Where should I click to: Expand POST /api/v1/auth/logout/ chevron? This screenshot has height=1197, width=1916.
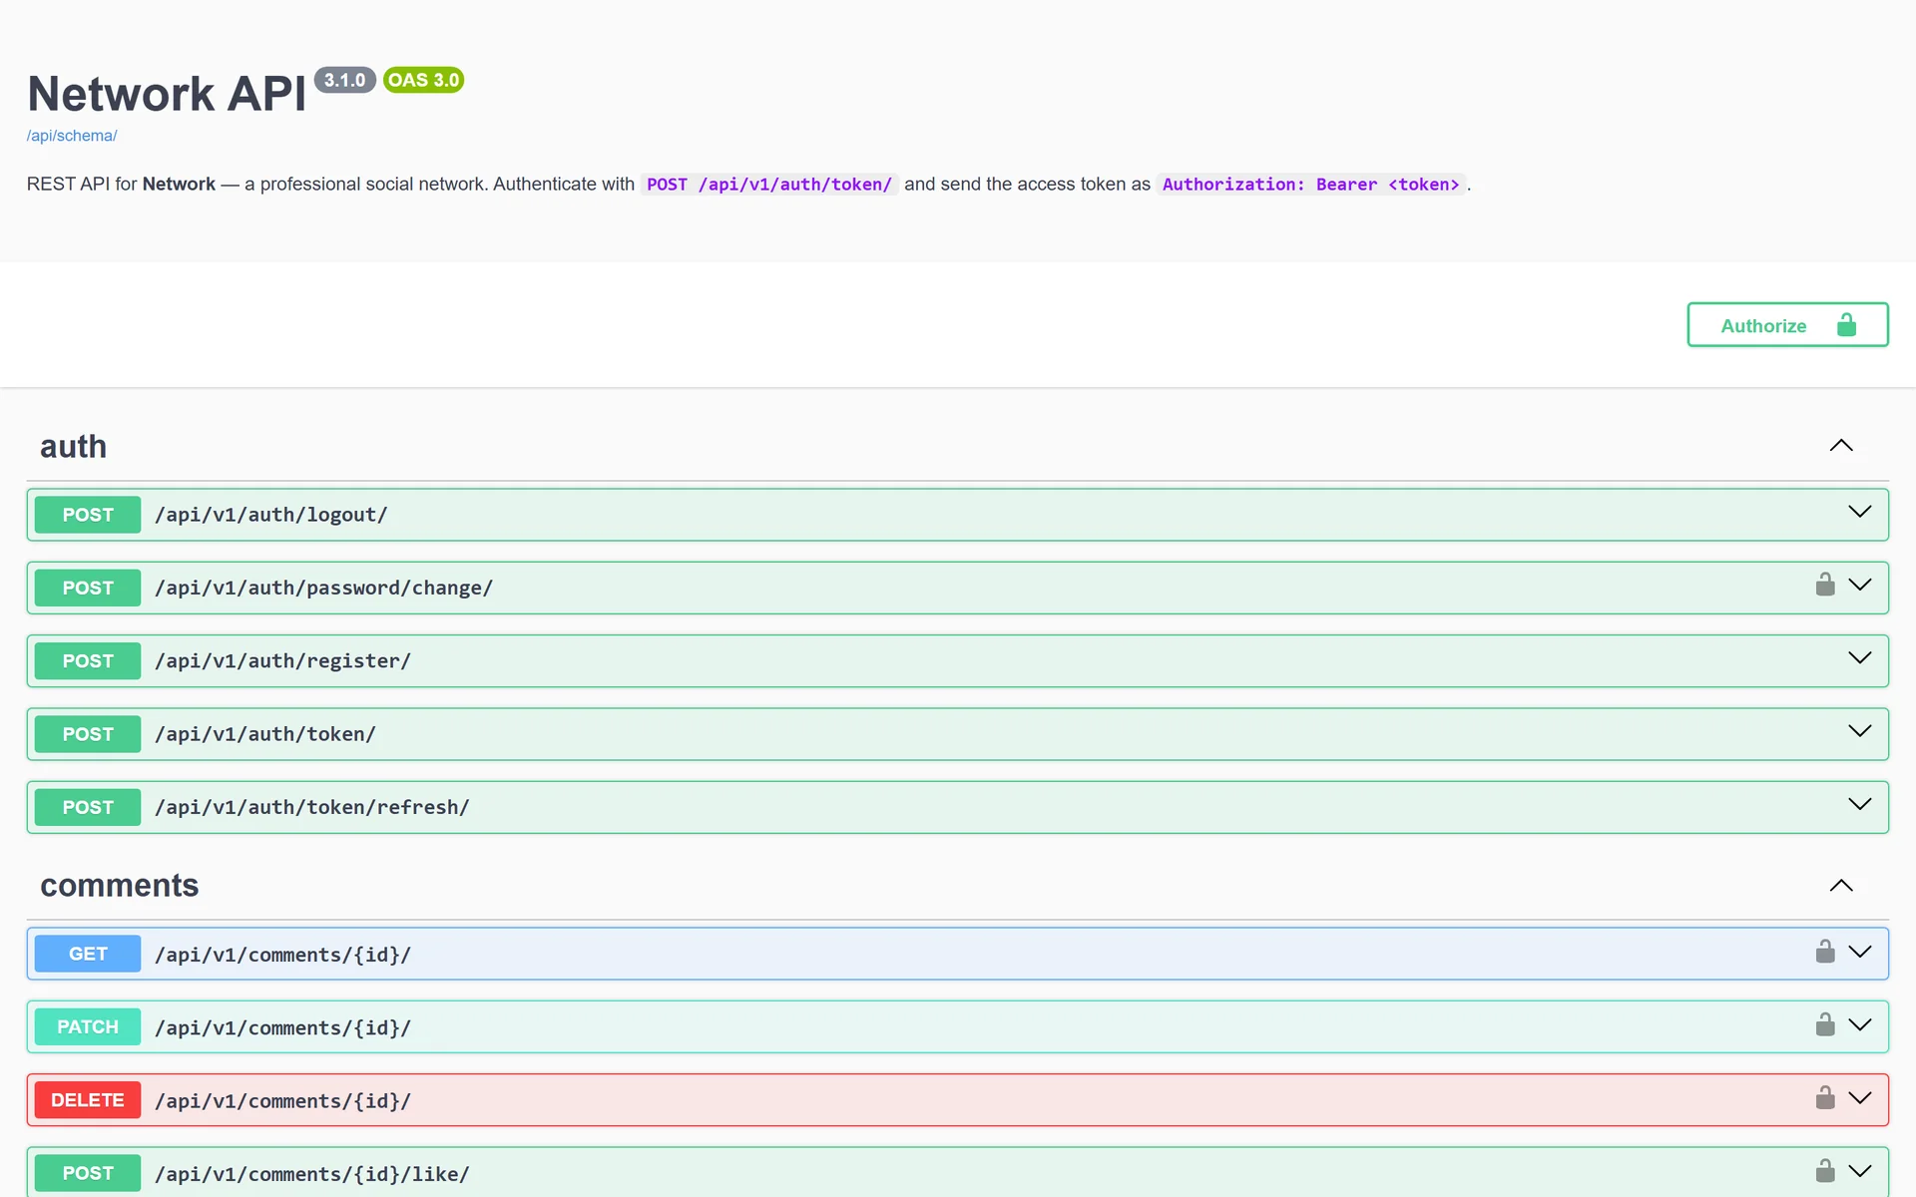[x=1859, y=512]
